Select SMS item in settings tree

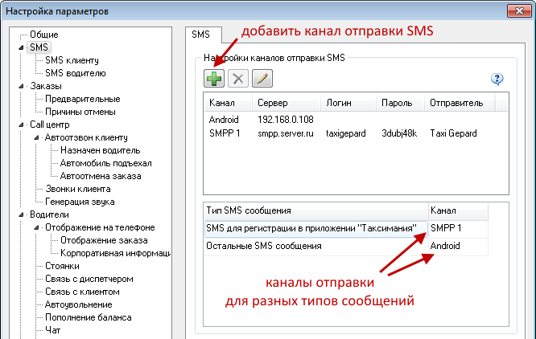point(39,47)
